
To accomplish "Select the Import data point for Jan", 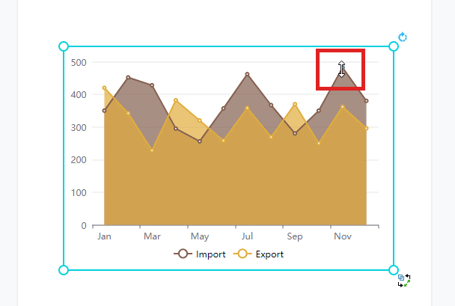I will 104,111.
